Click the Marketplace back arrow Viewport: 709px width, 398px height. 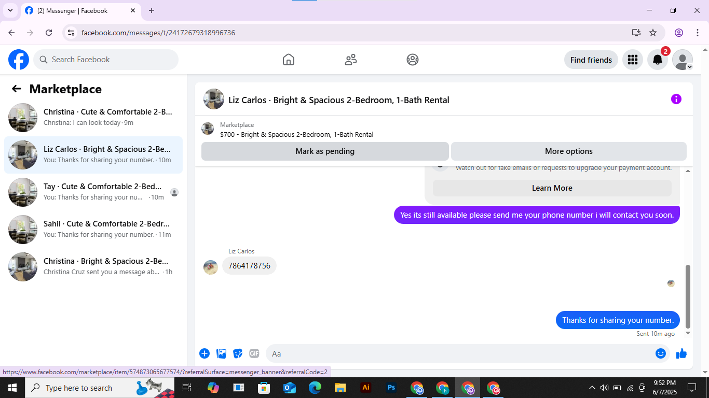tap(17, 89)
